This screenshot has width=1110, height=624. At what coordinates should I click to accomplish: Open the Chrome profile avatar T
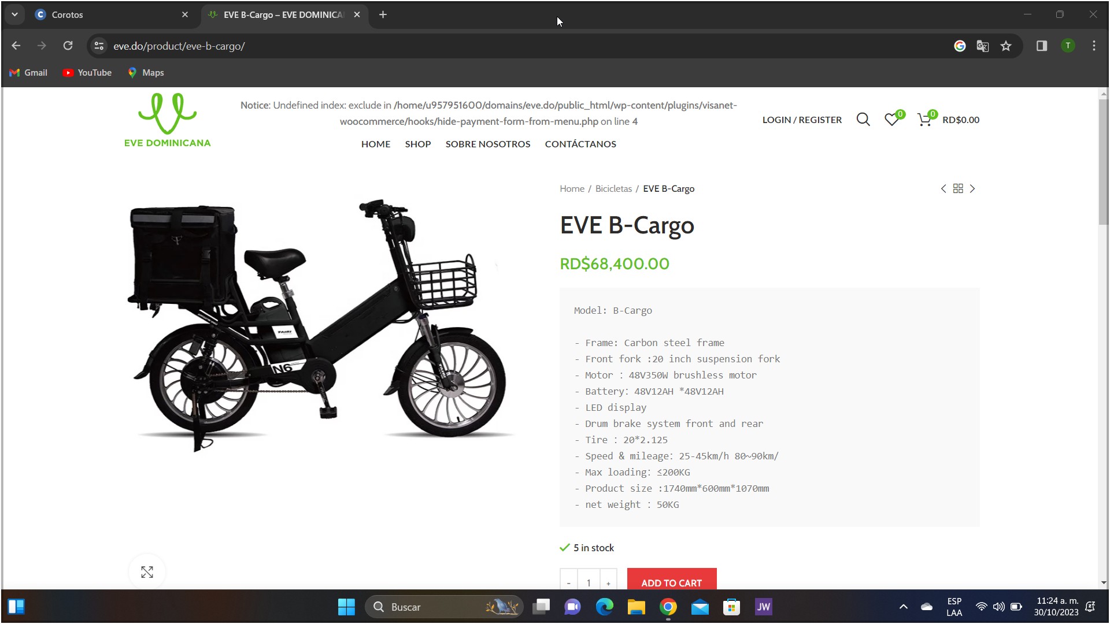pyautogui.click(x=1068, y=46)
